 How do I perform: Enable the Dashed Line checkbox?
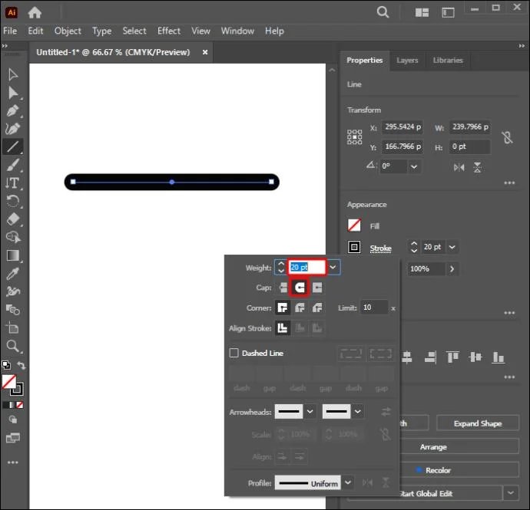[234, 353]
